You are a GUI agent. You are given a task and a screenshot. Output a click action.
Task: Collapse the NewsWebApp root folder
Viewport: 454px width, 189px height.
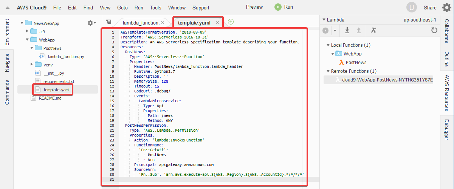tap(22, 23)
